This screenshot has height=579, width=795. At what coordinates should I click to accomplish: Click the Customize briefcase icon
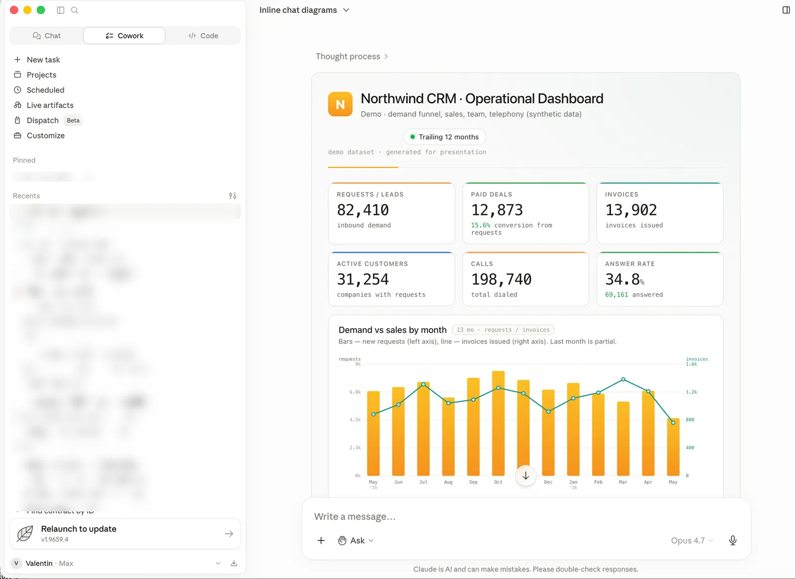click(x=17, y=136)
